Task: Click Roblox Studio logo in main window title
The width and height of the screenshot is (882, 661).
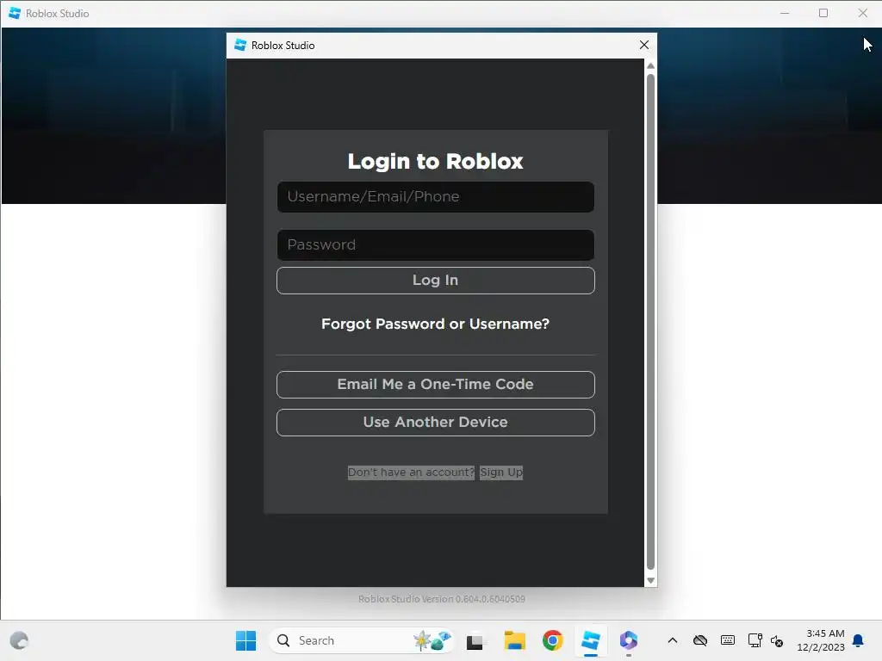Action: 15,13
